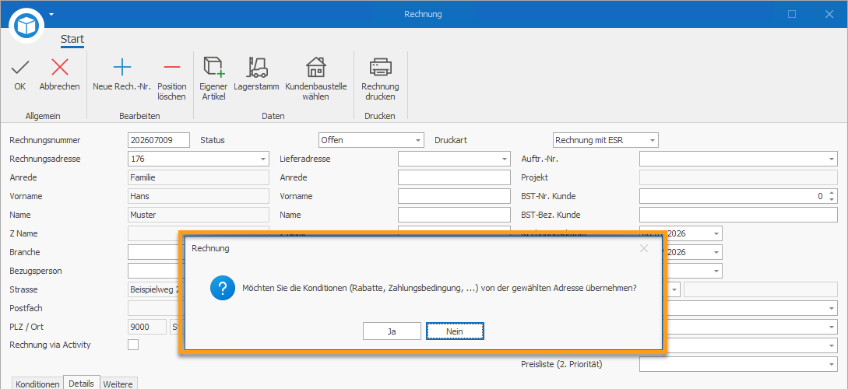Image resolution: width=848 pixels, height=389 pixels.
Task: Generate a new invoice number (Neue Rech.-Nr.)
Action: 121,75
